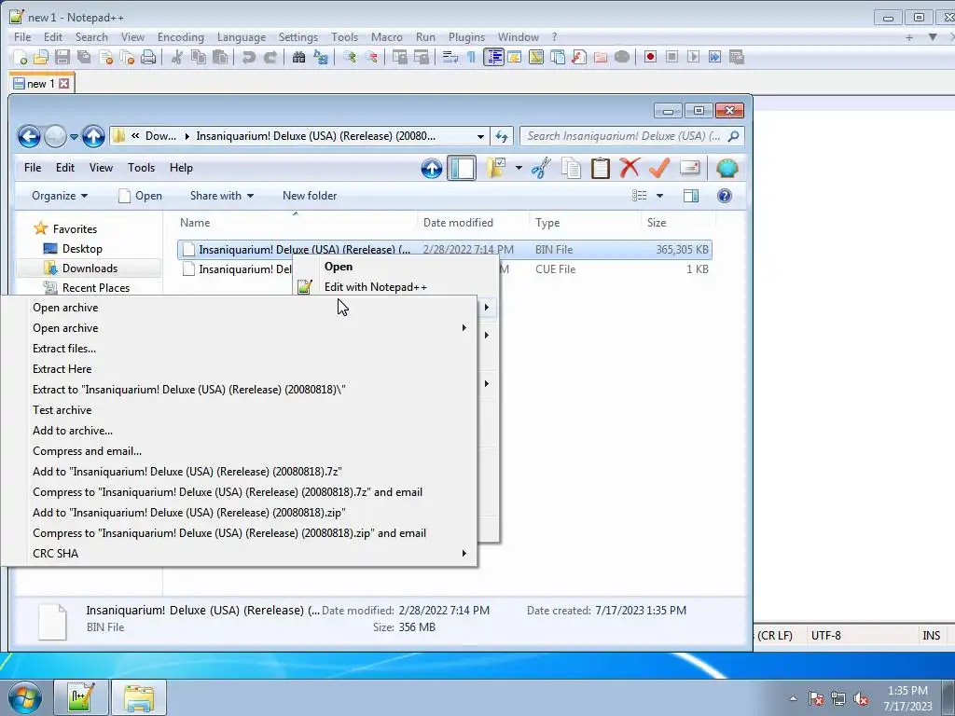The image size is (955, 716).
Task: Click the Back button in Explorer
Action: coord(29,136)
